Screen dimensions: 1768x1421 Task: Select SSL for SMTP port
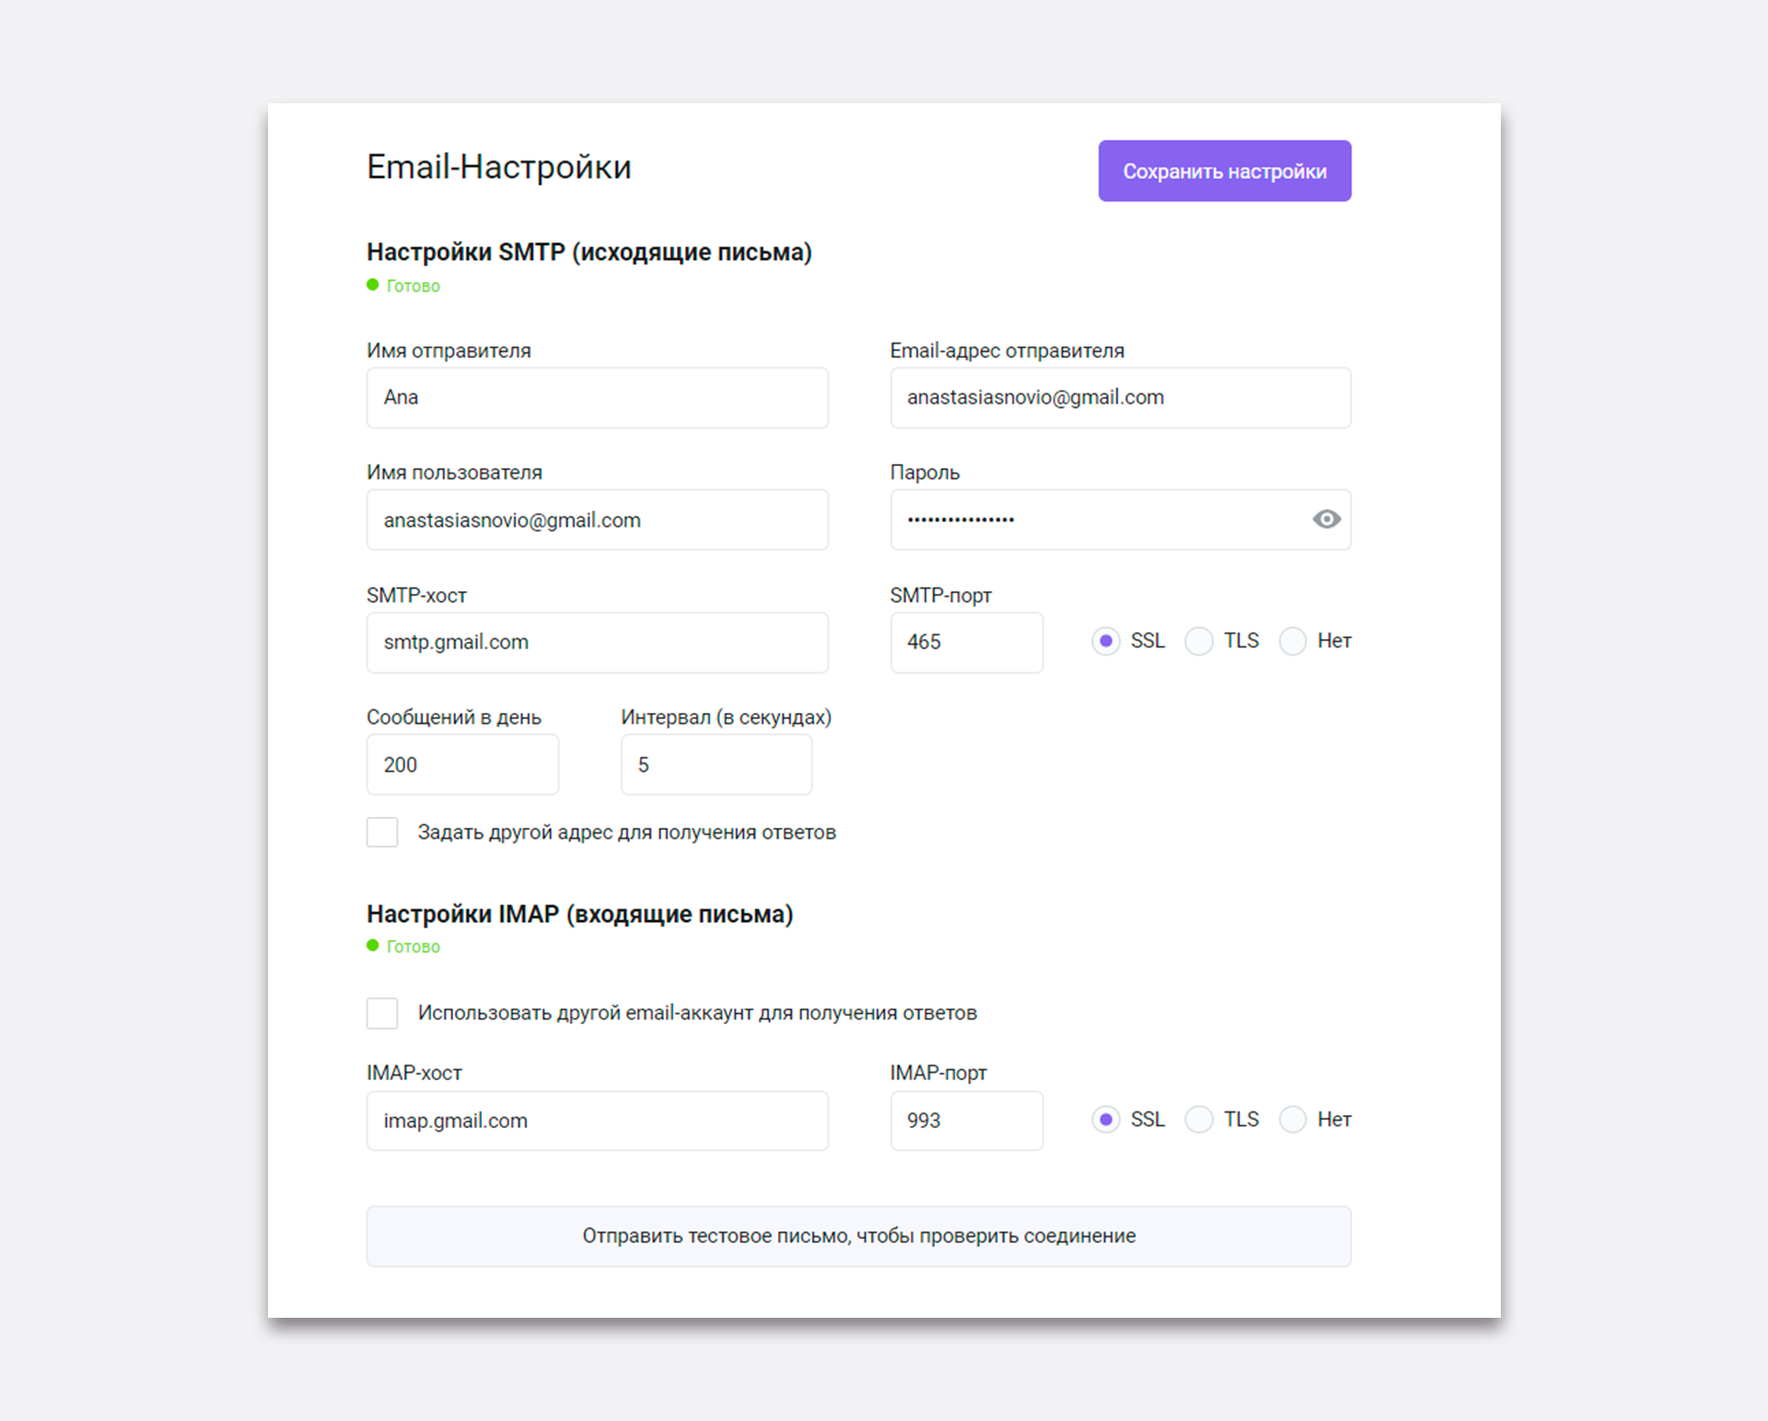pos(1106,641)
